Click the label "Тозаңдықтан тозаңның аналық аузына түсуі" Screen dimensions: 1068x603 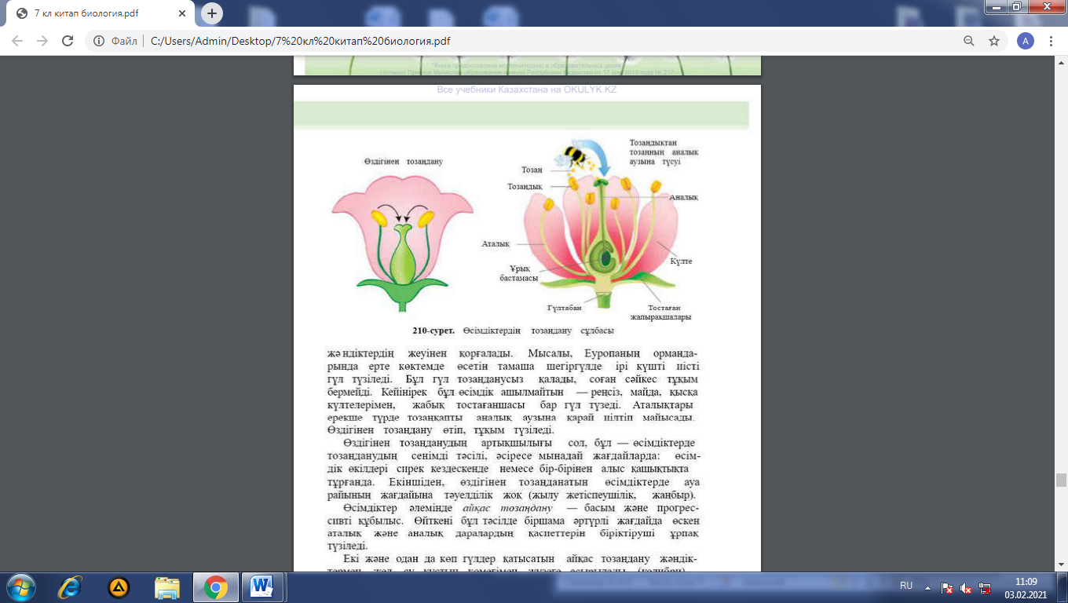click(x=664, y=152)
